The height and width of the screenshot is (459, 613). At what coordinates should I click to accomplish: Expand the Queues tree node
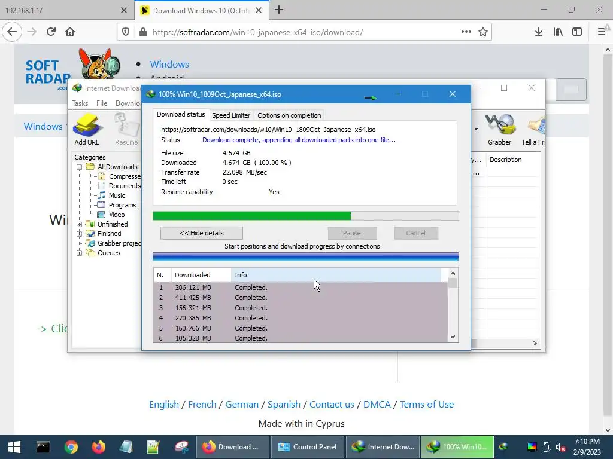[80, 253]
